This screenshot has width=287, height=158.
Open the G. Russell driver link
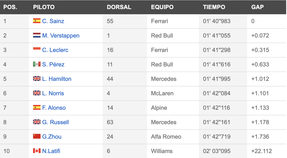(55, 122)
